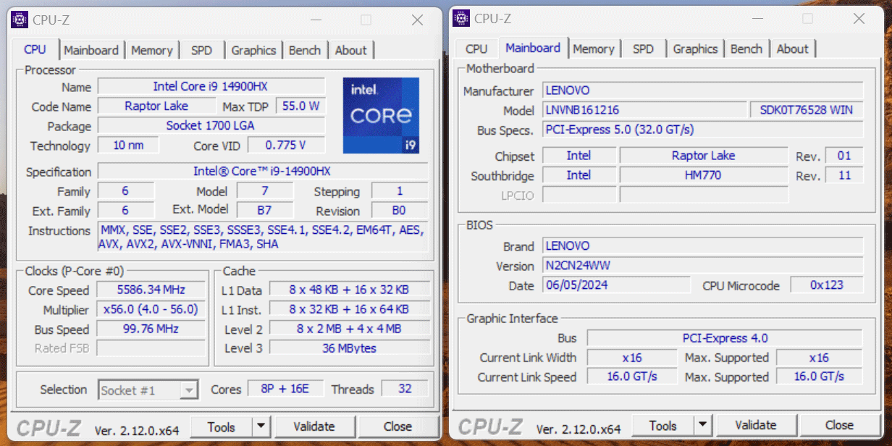This screenshot has width=892, height=446.
Task: Click SDK0T76528 WIN field
Action: coord(806,110)
